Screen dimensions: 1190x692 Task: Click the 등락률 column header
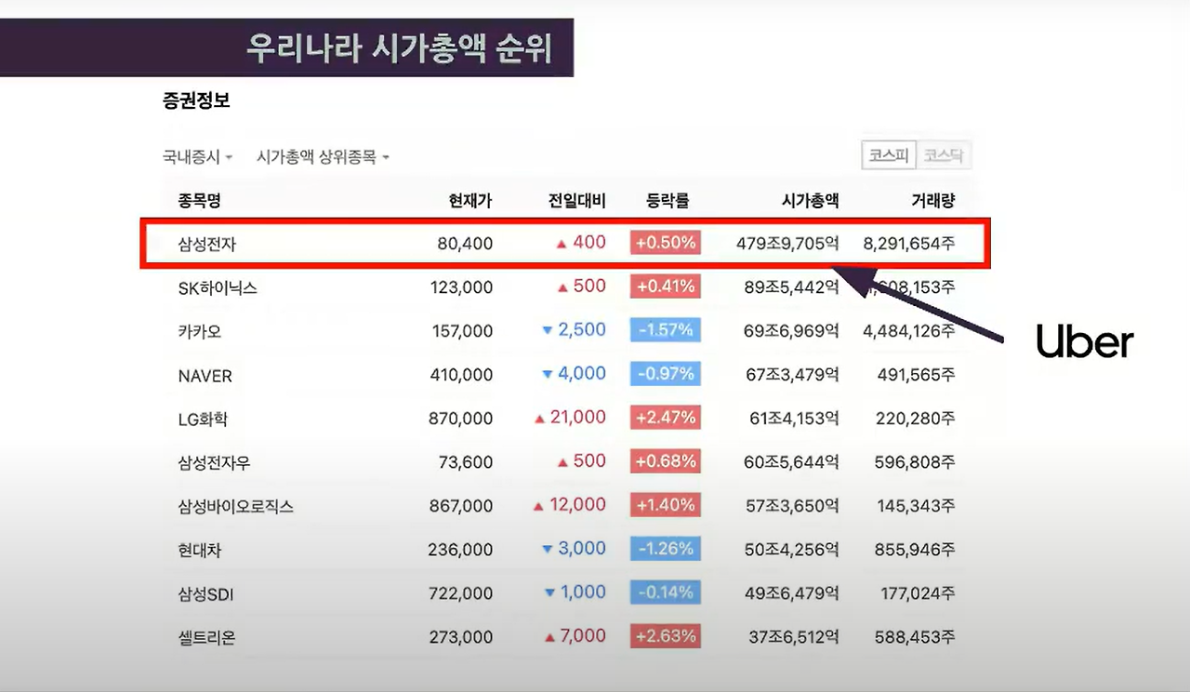point(668,200)
